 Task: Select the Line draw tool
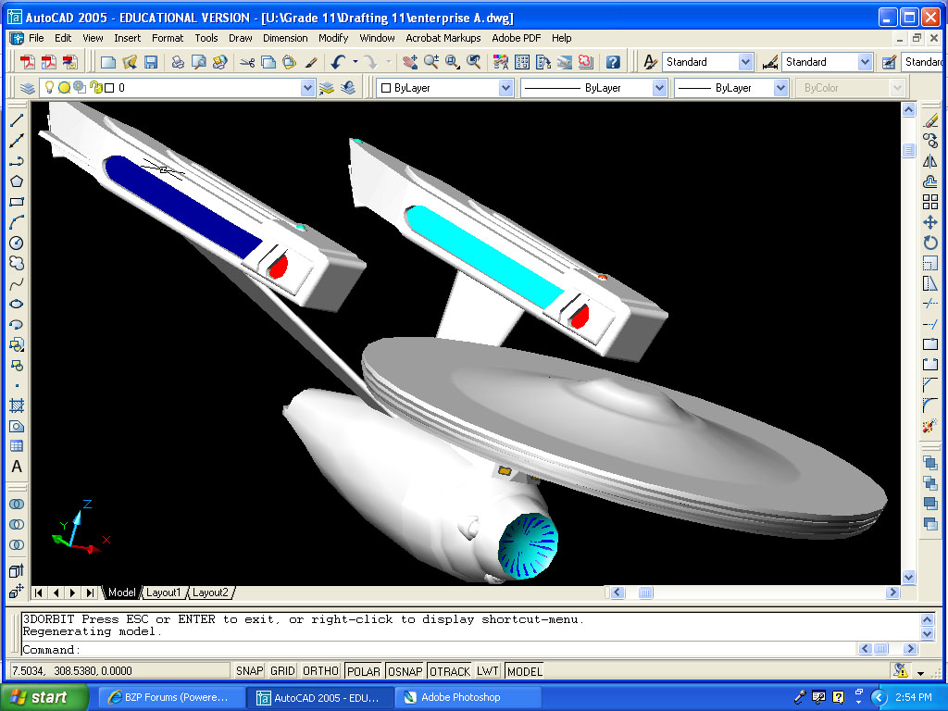pyautogui.click(x=17, y=120)
